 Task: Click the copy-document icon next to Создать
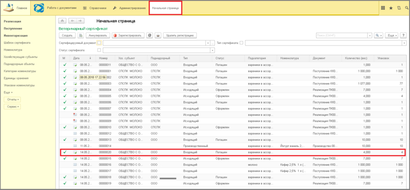tap(81, 35)
